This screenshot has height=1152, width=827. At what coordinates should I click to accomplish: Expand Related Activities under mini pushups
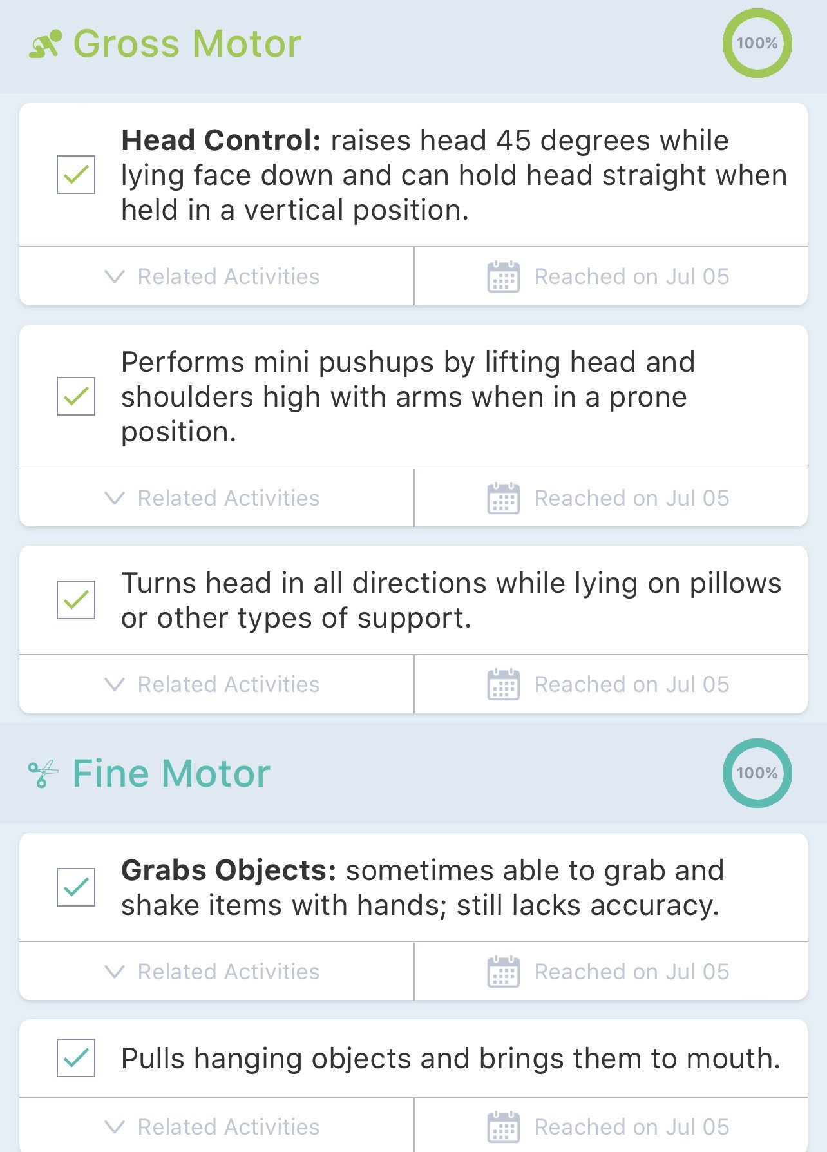[x=213, y=499]
